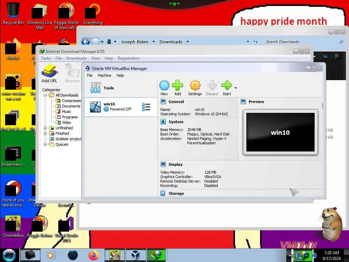Click the media player taskbar icon
Image resolution: width=349 pixels, height=262 pixels.
tap(50, 255)
